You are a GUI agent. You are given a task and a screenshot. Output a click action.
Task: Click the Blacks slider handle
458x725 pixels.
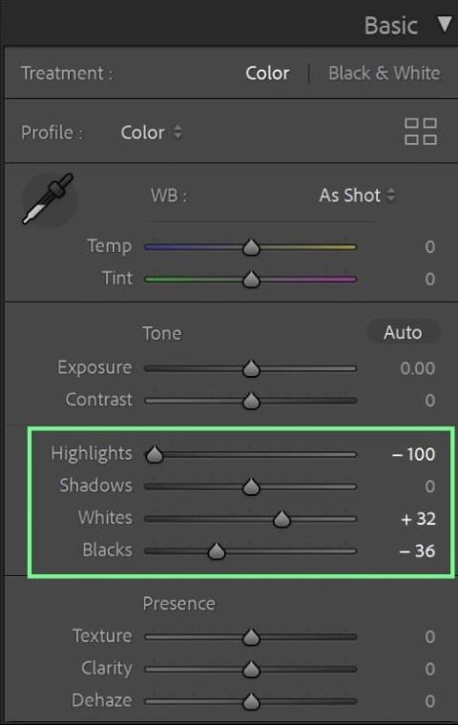coord(216,551)
